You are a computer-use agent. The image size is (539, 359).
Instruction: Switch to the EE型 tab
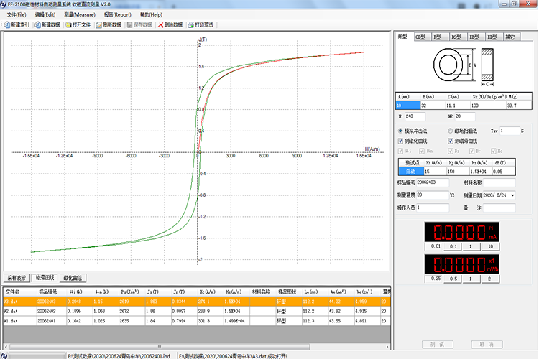(x=476, y=37)
